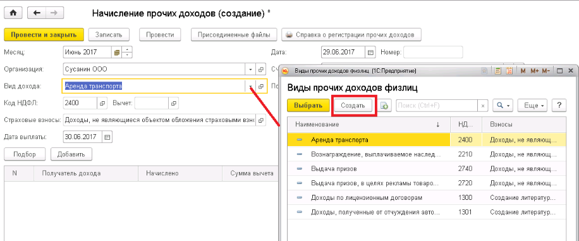Open Присоединенные файлы
Image resolution: width=579 pixels, height=241 pixels.
pos(235,35)
